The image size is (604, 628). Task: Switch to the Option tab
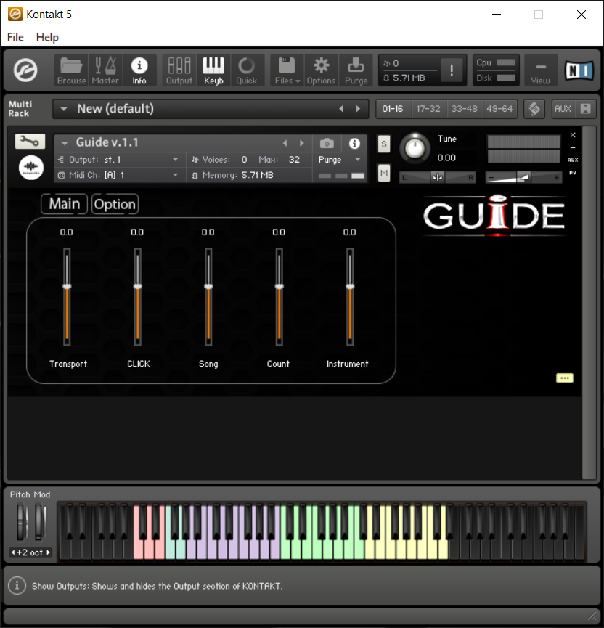(x=115, y=204)
